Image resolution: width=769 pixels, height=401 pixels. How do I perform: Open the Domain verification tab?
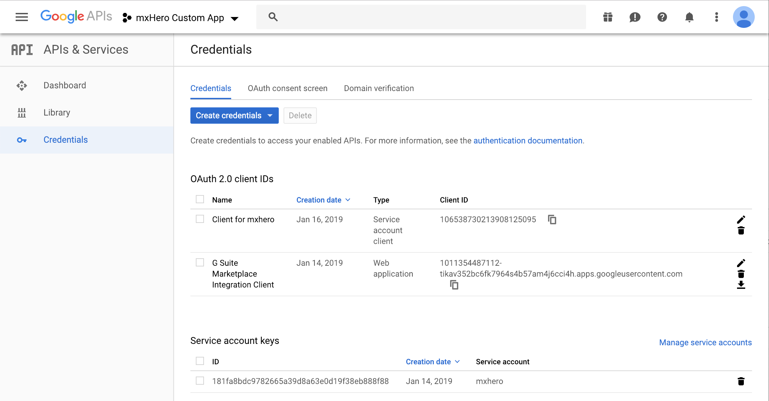tap(379, 88)
